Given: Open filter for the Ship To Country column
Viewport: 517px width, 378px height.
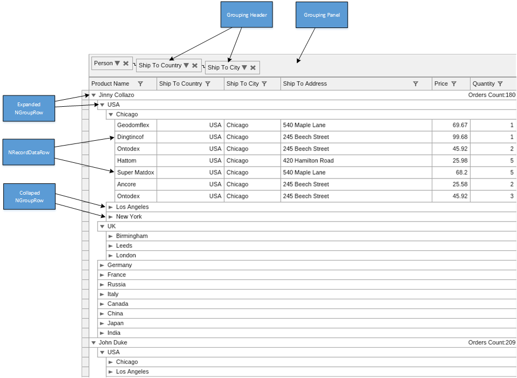Looking at the screenshot, I should [208, 84].
